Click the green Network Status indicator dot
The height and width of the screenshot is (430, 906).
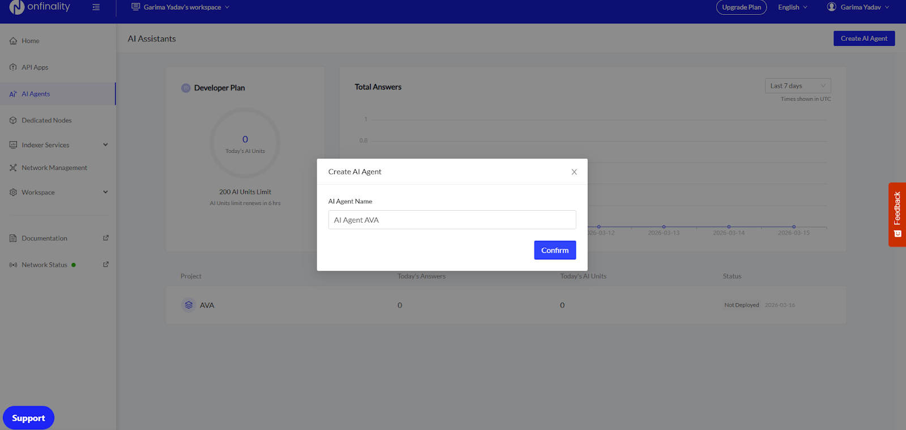coord(74,265)
